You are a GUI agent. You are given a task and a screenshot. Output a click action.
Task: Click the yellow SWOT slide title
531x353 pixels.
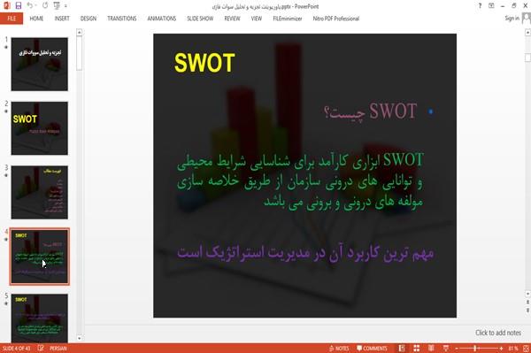(204, 63)
